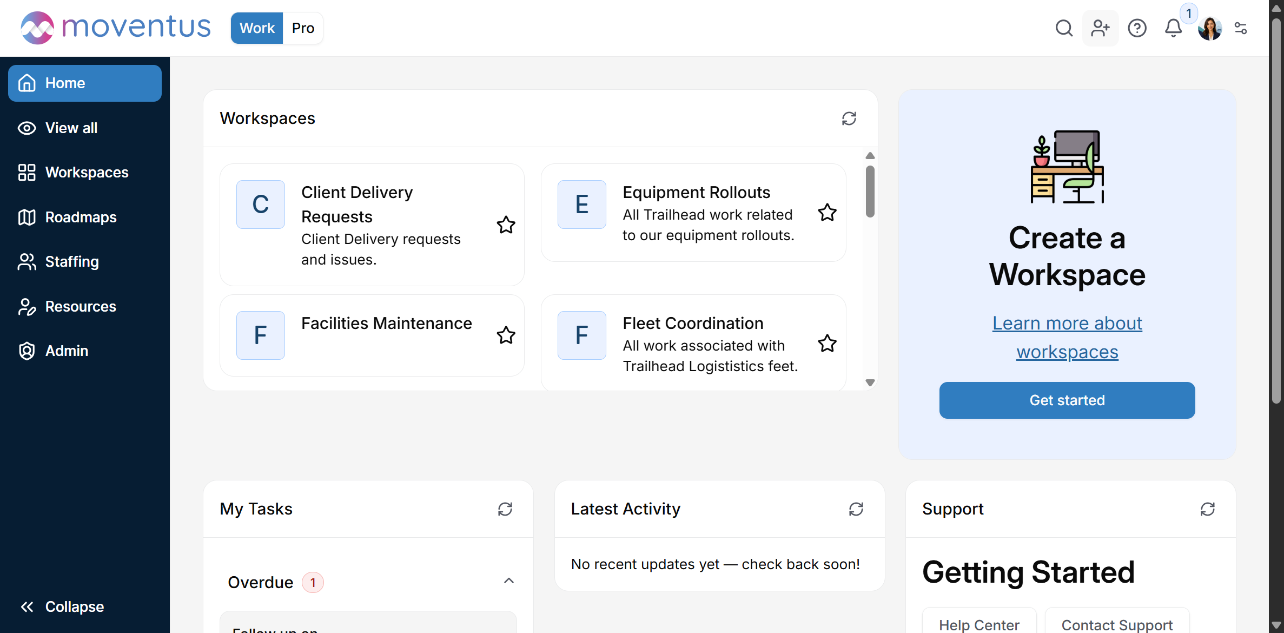Open the search magnifier icon
Image resolution: width=1284 pixels, height=633 pixels.
coord(1064,28)
